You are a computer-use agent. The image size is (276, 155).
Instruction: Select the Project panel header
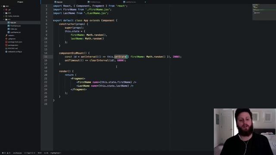coord(20,2)
